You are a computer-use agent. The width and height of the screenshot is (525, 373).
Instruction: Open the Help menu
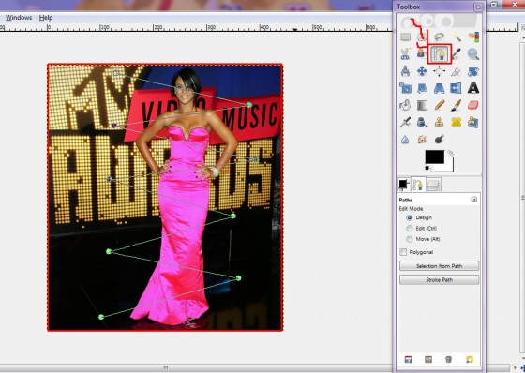coord(46,18)
